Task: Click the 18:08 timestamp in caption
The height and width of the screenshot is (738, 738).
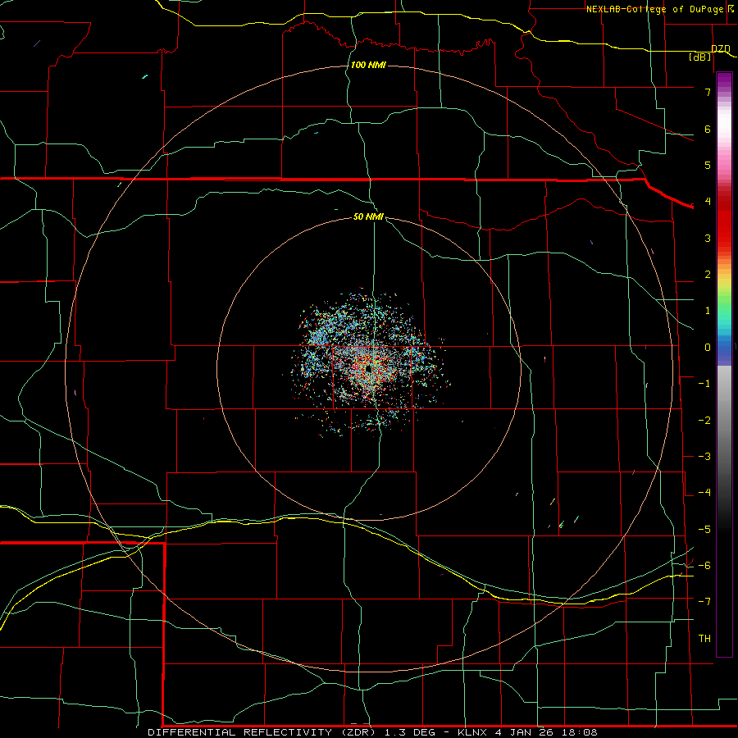Action: (x=581, y=732)
